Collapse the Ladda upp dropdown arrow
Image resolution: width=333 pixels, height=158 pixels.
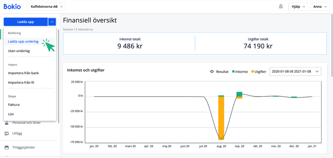click(x=52, y=22)
